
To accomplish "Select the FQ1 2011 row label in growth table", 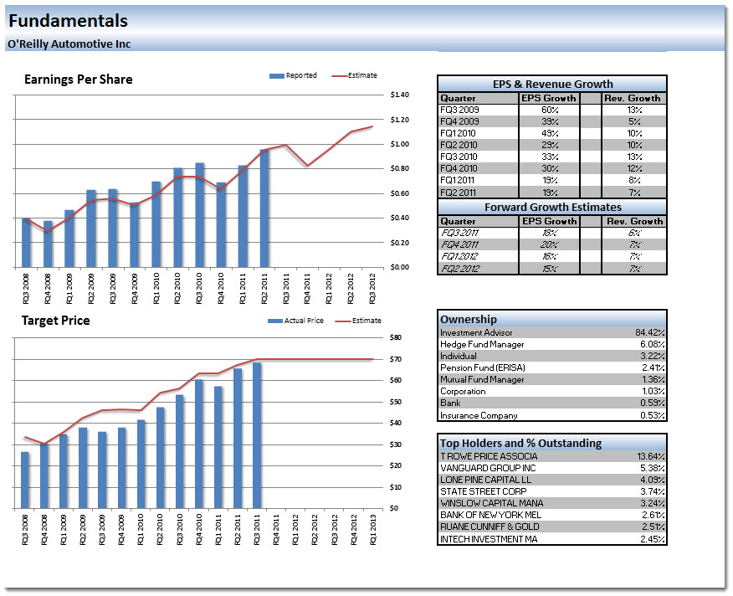I will 457,180.
